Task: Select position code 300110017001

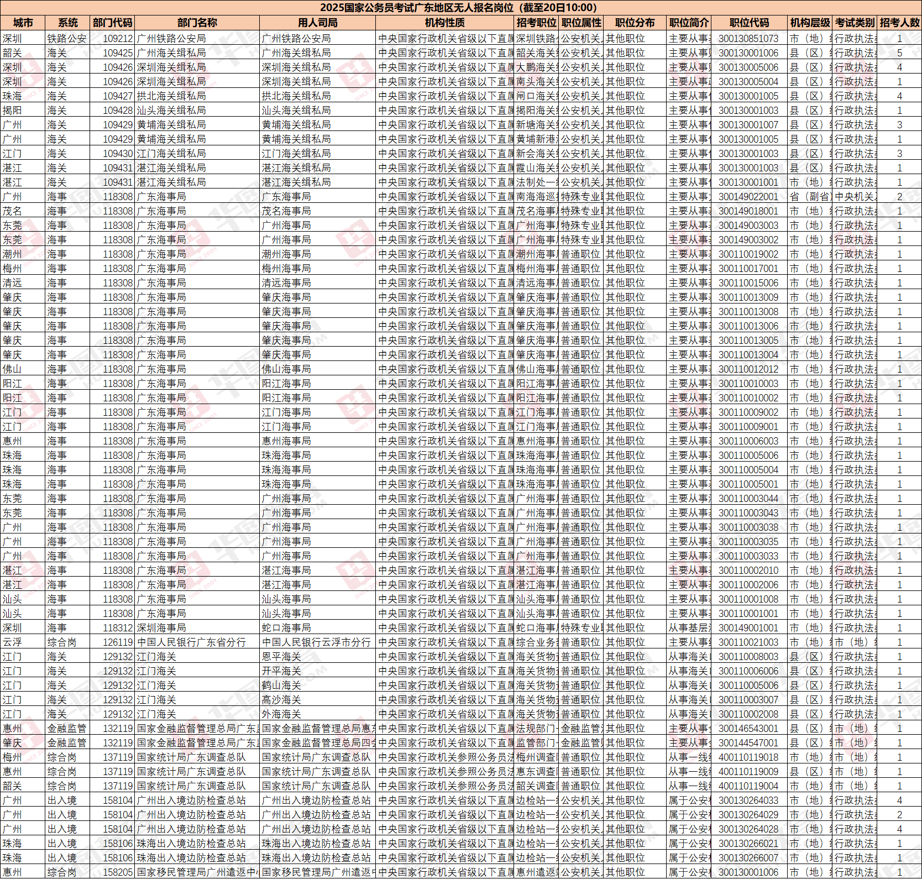Action: (748, 269)
